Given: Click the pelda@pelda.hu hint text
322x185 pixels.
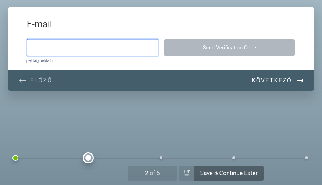Looking at the screenshot, I should [x=40, y=60].
